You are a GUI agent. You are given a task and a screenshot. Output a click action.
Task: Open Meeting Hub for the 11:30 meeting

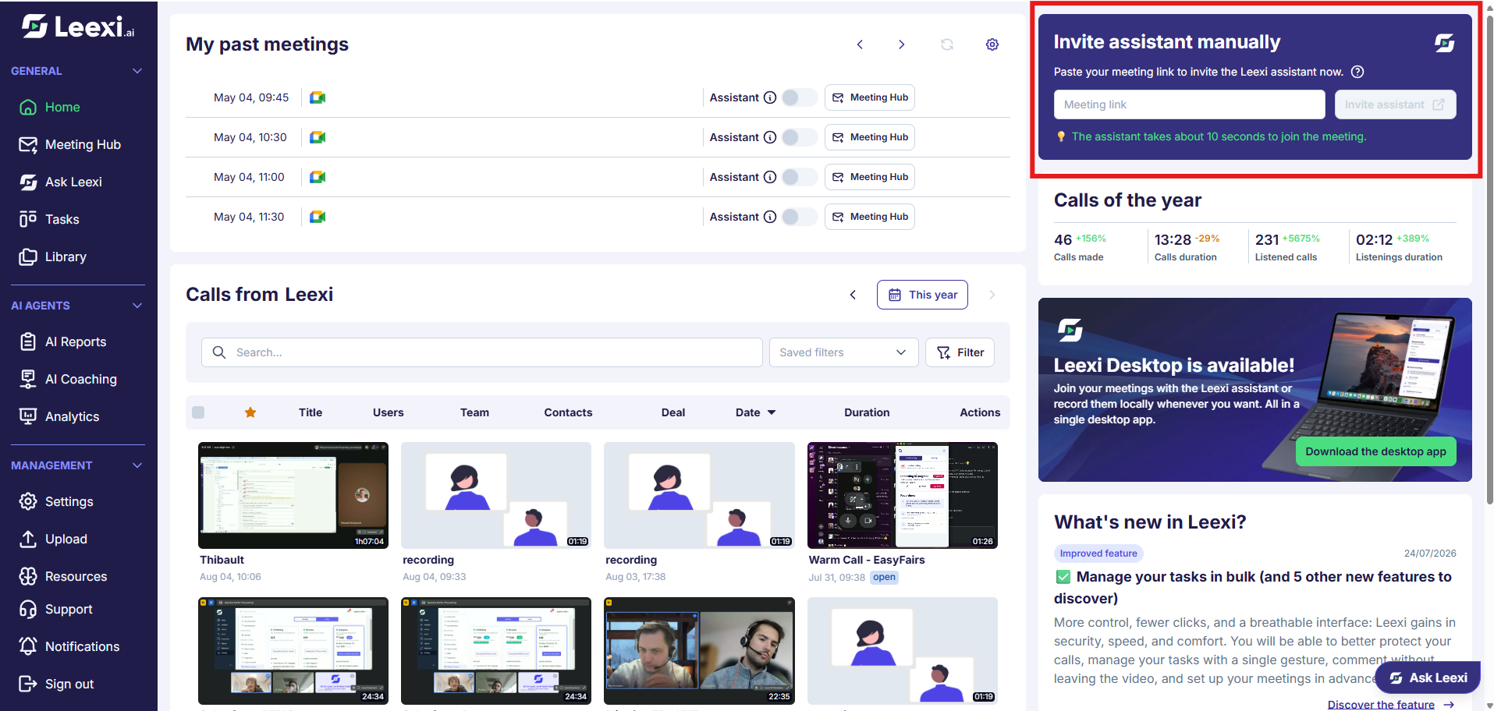tap(870, 217)
